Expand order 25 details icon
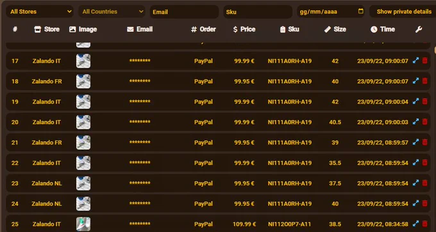436x232 pixels. click(415, 224)
